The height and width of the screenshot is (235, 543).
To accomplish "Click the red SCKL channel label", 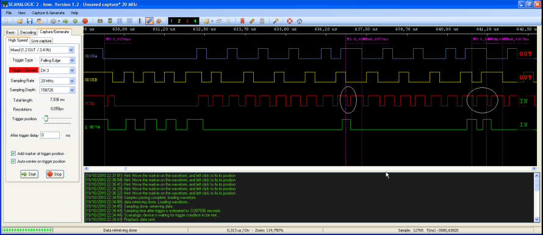I will 90,103.
